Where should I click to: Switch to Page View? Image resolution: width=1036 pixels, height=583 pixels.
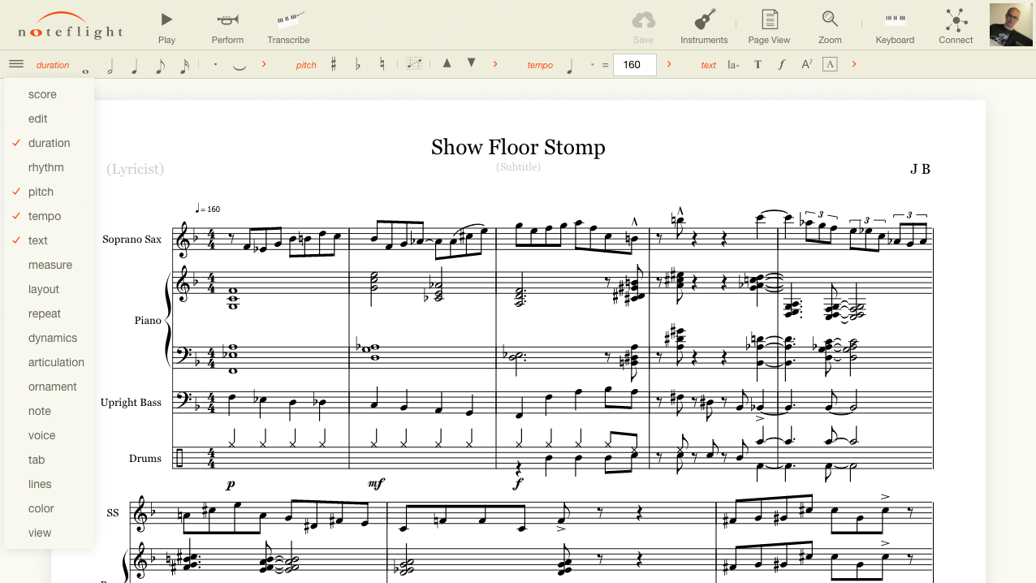coord(769,26)
